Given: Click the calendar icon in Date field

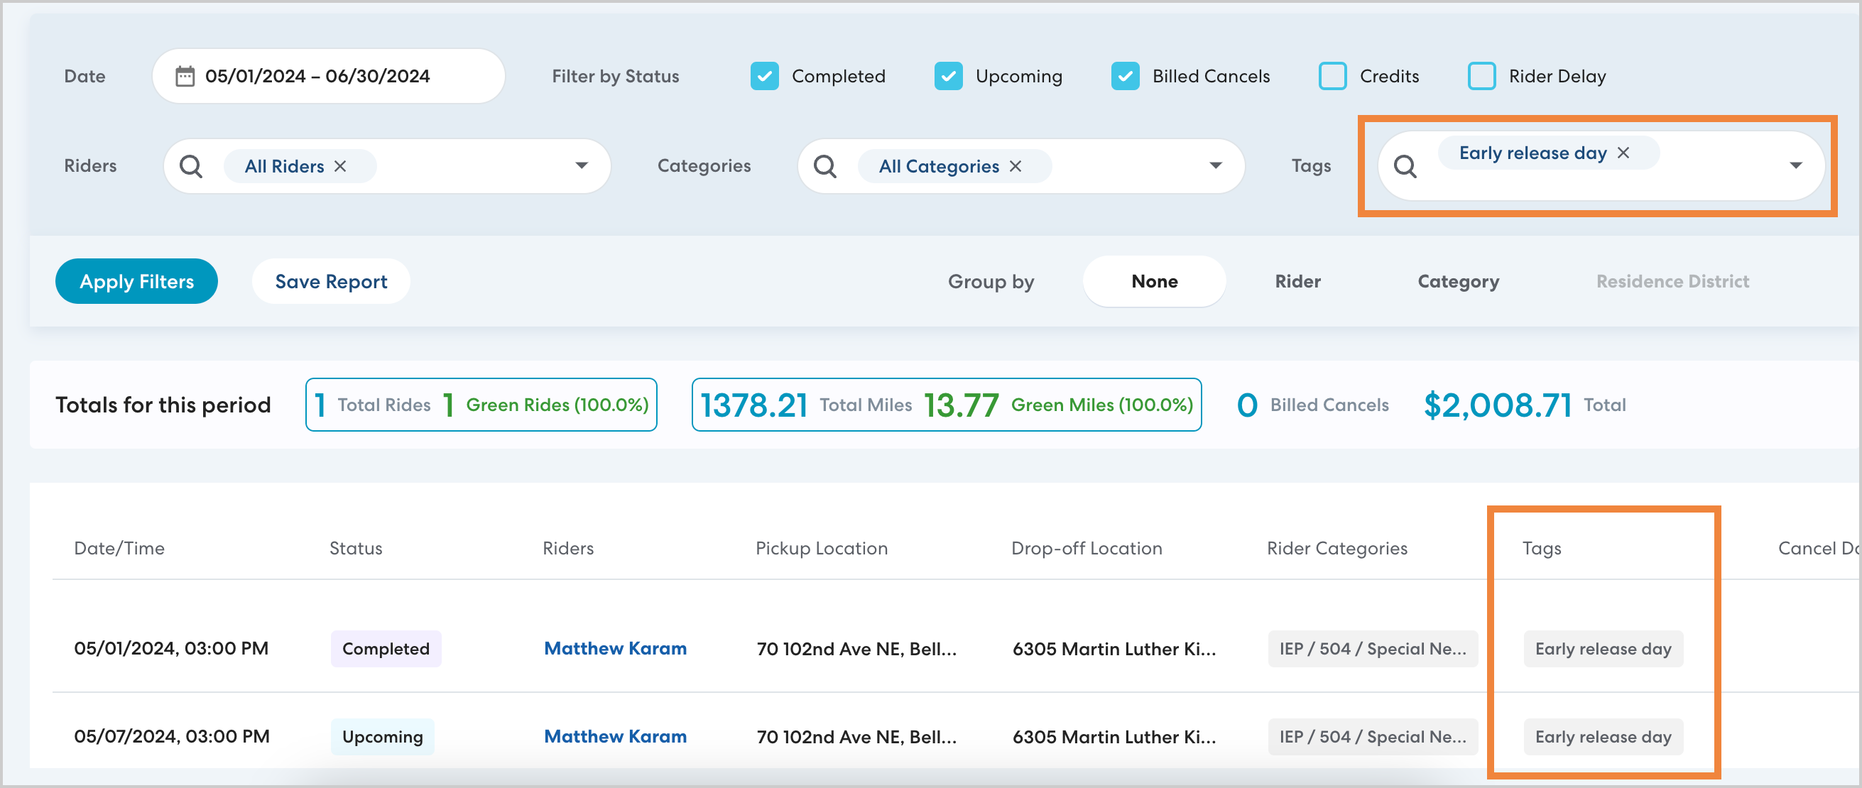Looking at the screenshot, I should [185, 76].
